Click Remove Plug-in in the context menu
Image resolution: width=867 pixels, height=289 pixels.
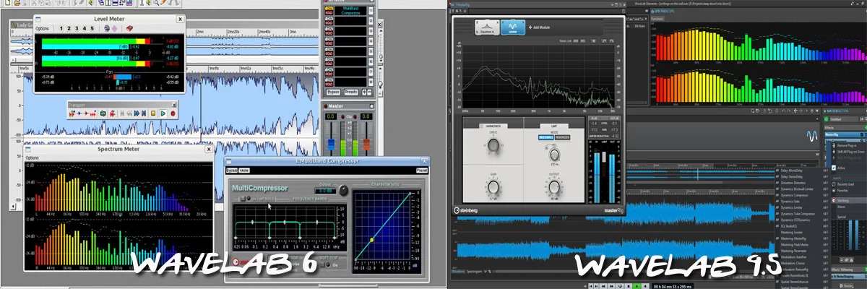(x=847, y=145)
